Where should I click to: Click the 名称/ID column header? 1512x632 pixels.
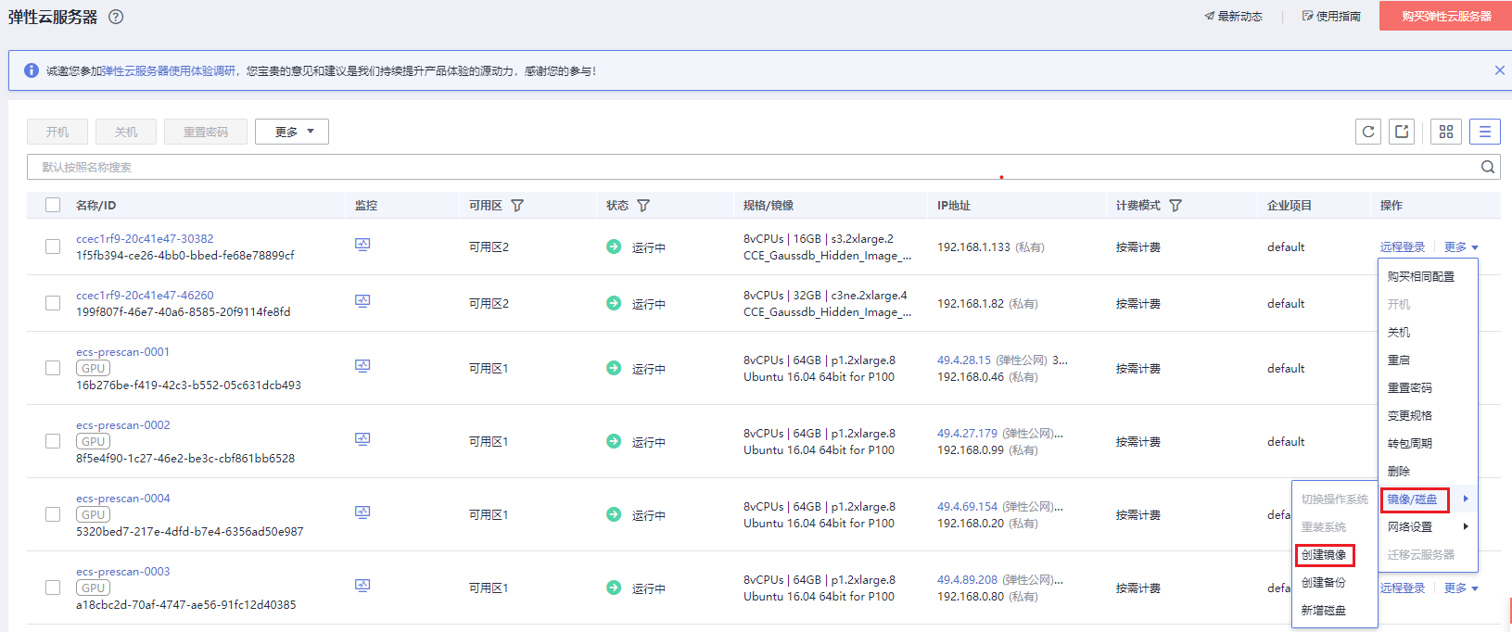pyautogui.click(x=95, y=206)
